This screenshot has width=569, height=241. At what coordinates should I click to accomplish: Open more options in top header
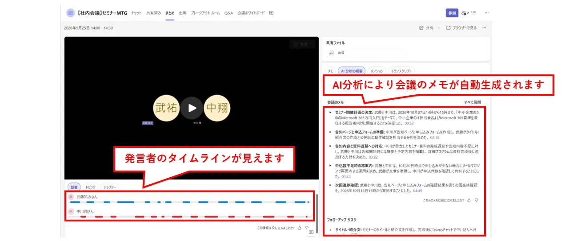(x=487, y=13)
